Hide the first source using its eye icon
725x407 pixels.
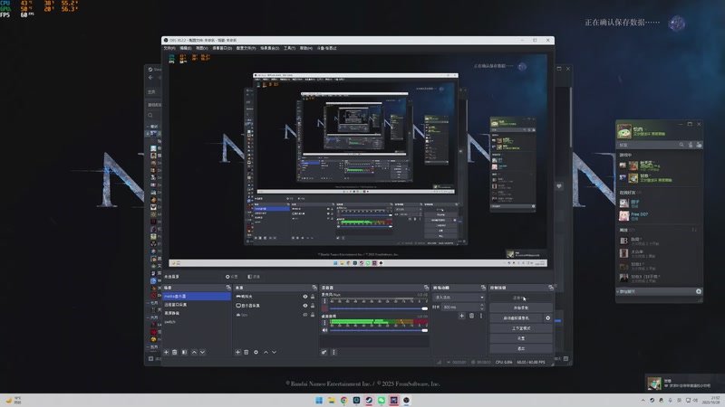point(305,297)
